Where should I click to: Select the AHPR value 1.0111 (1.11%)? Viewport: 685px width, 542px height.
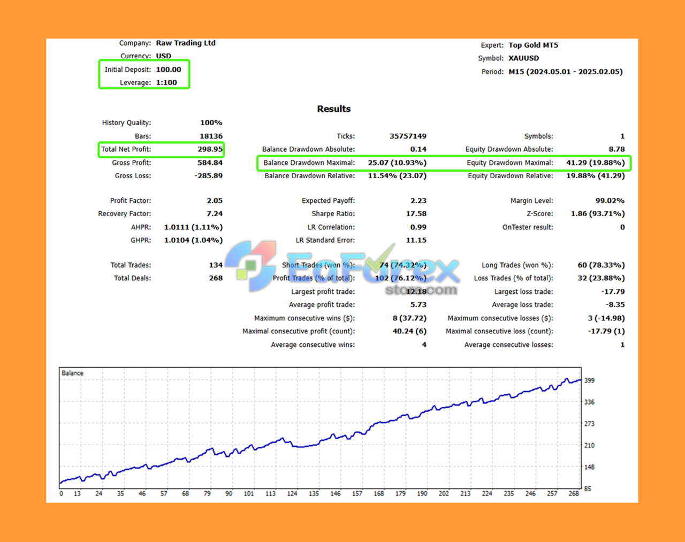[x=194, y=227]
